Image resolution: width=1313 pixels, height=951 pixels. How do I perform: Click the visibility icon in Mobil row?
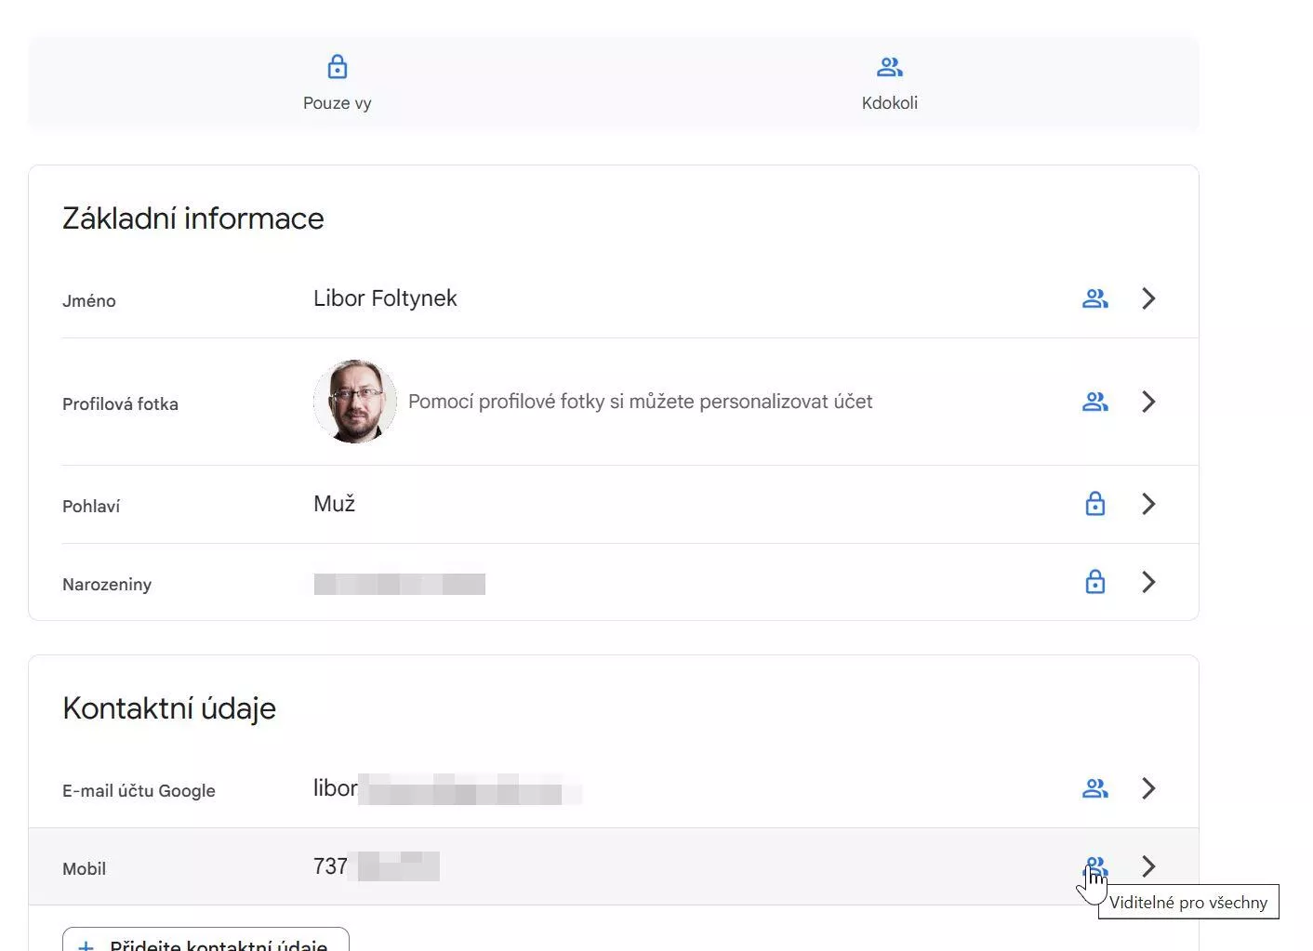tap(1095, 866)
